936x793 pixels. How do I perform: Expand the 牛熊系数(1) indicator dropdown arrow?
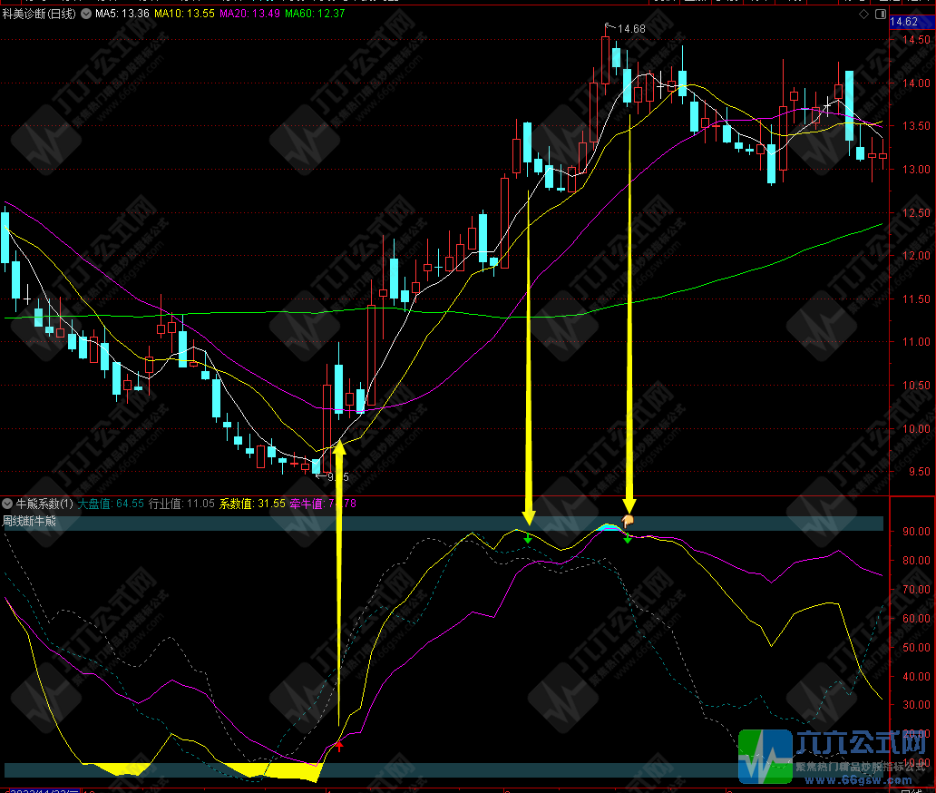click(x=7, y=504)
